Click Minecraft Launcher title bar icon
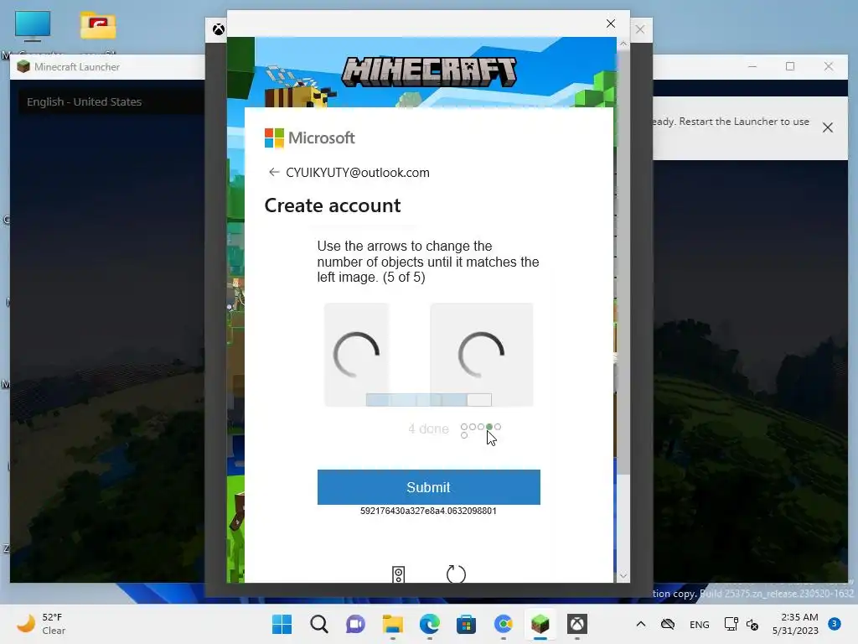858x644 pixels. tap(23, 67)
